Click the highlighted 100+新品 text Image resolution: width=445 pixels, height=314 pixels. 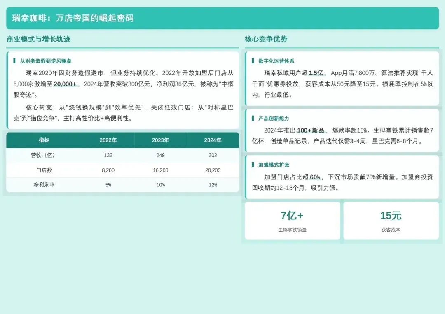[311, 130]
